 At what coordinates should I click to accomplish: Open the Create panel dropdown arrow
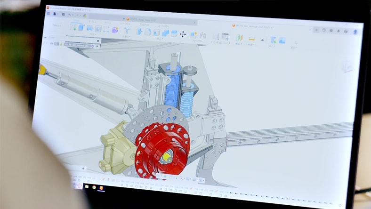tap(92, 35)
